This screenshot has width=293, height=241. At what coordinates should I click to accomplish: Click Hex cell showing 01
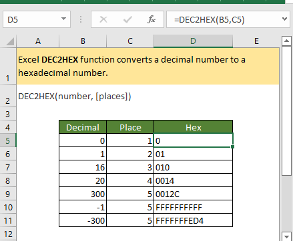(x=193, y=154)
